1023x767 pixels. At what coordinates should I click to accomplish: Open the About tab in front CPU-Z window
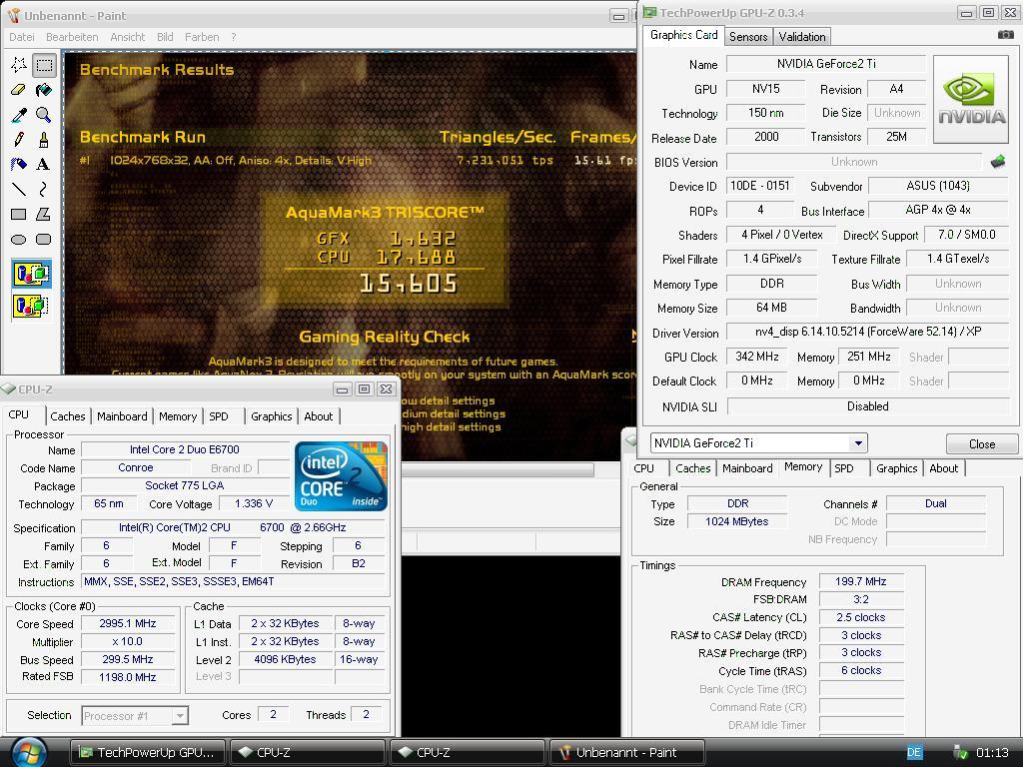pos(319,416)
